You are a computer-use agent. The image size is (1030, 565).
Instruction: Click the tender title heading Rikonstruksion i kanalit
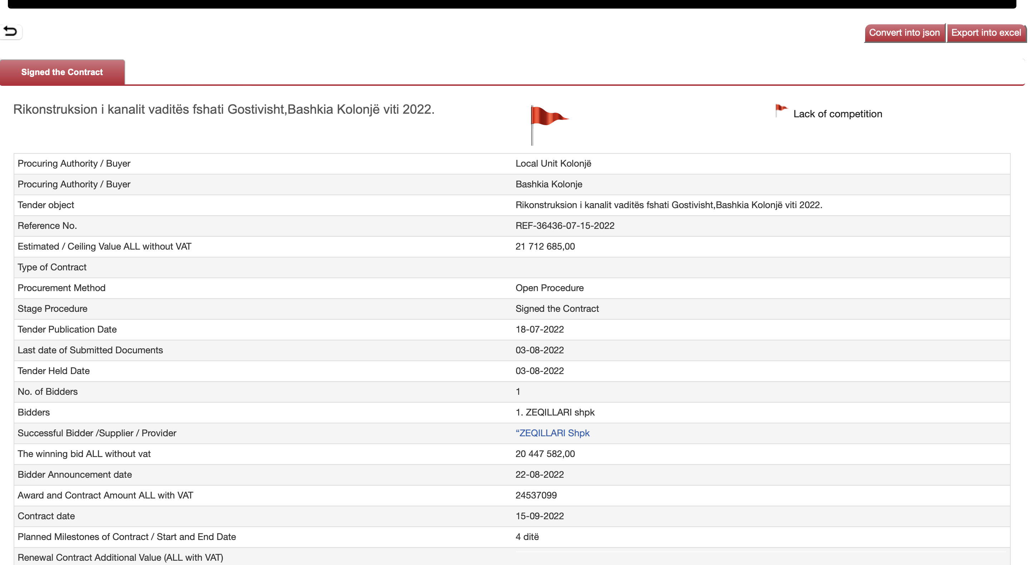pyautogui.click(x=224, y=109)
